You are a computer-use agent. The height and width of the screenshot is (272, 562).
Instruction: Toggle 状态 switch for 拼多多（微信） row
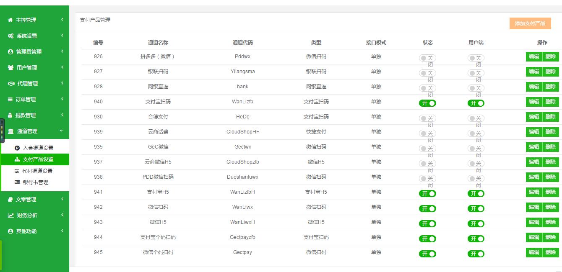click(427, 58)
